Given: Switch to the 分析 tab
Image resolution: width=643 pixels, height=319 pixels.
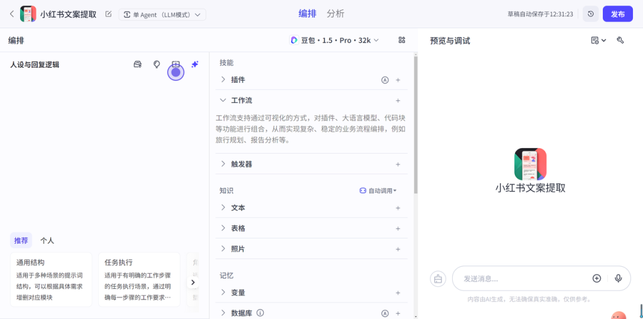Looking at the screenshot, I should [335, 14].
